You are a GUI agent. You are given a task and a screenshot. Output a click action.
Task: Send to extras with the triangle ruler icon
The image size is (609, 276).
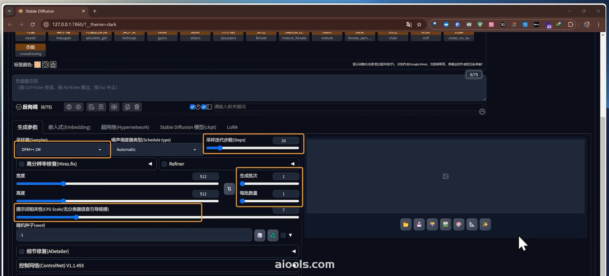tap(472, 225)
